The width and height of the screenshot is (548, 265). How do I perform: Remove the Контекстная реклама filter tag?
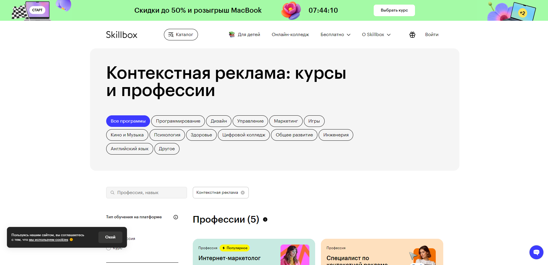coord(243,193)
